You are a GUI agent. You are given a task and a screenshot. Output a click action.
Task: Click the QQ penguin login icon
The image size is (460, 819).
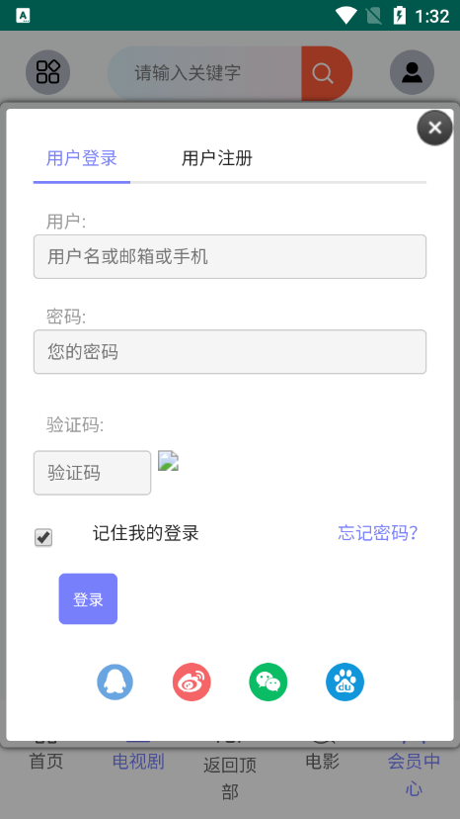115,682
